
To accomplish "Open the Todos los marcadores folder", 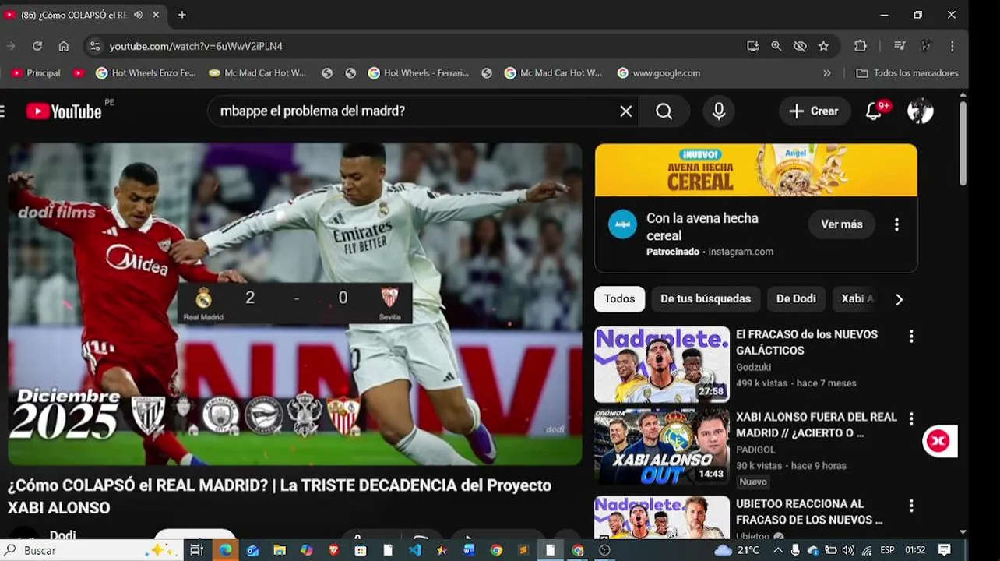I will tap(907, 73).
